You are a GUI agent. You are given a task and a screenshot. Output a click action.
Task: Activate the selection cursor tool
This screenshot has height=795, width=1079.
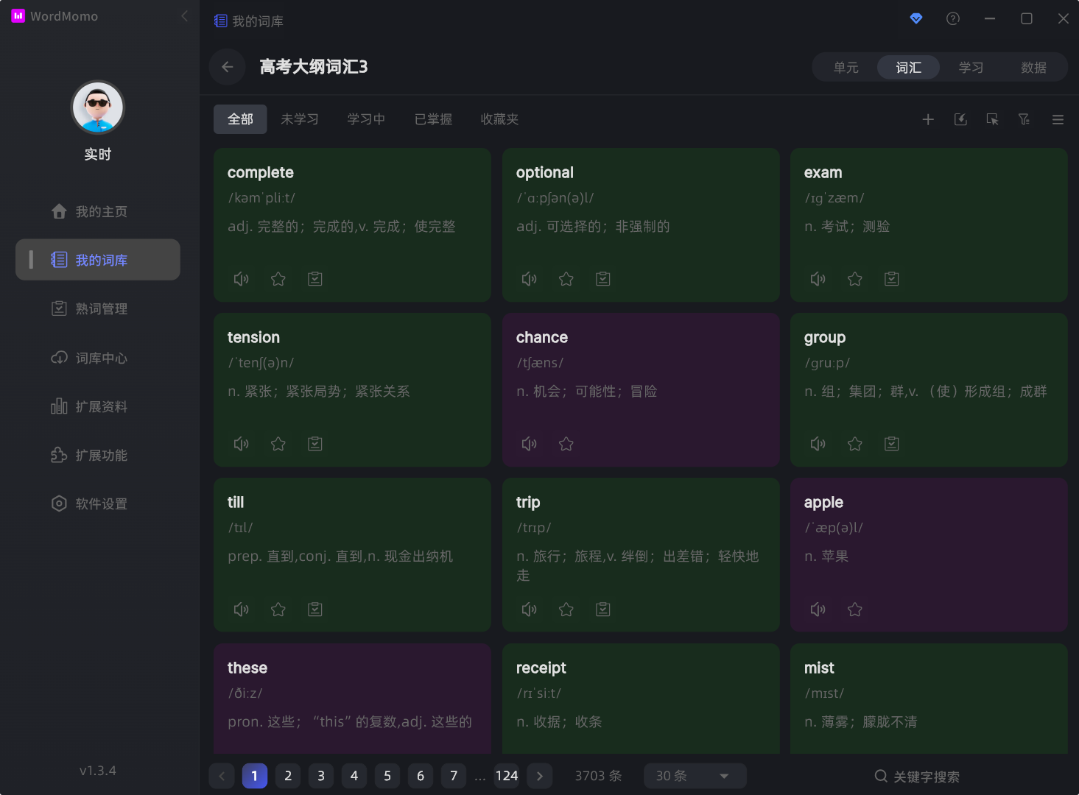tap(993, 119)
